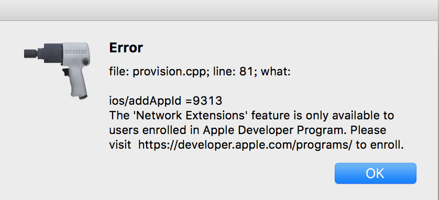Click the word 'what:' in the message
The width and height of the screenshot is (439, 200).
click(276, 72)
